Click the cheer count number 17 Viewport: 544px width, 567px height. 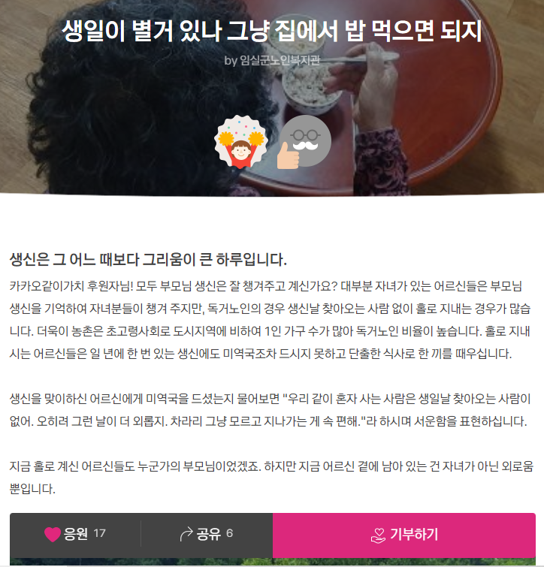point(99,533)
